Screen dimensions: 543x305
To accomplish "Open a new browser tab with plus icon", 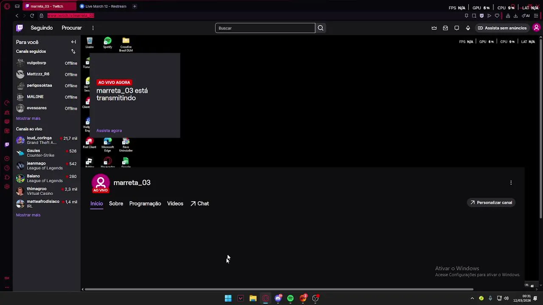I will [x=134, y=6].
